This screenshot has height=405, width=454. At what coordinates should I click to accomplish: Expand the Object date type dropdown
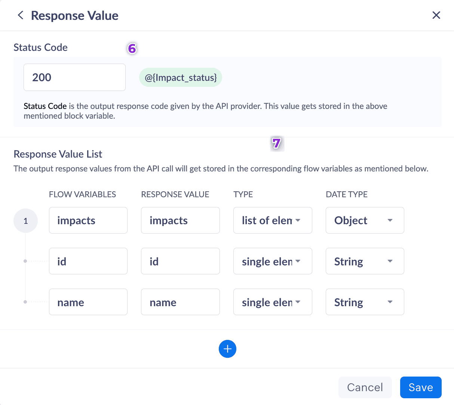(x=365, y=220)
